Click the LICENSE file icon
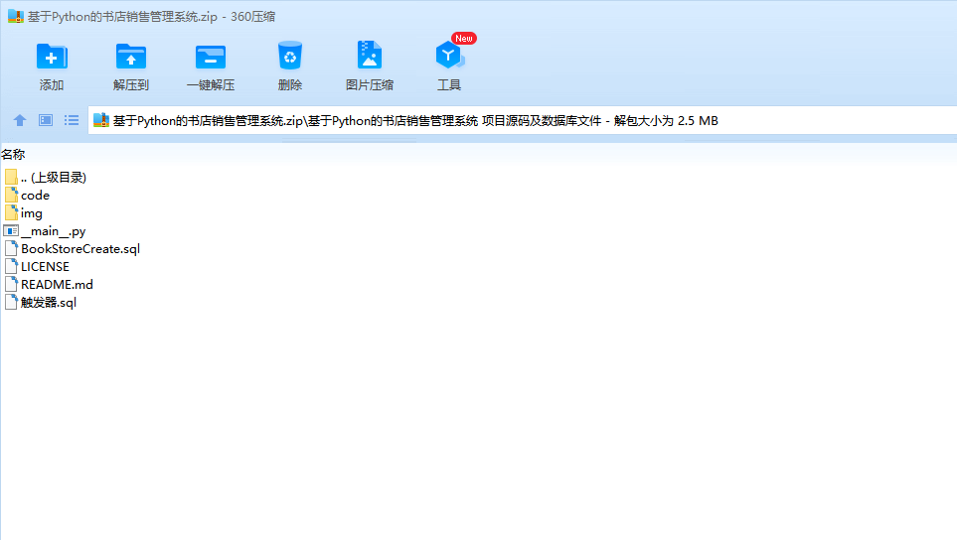 pos(11,266)
